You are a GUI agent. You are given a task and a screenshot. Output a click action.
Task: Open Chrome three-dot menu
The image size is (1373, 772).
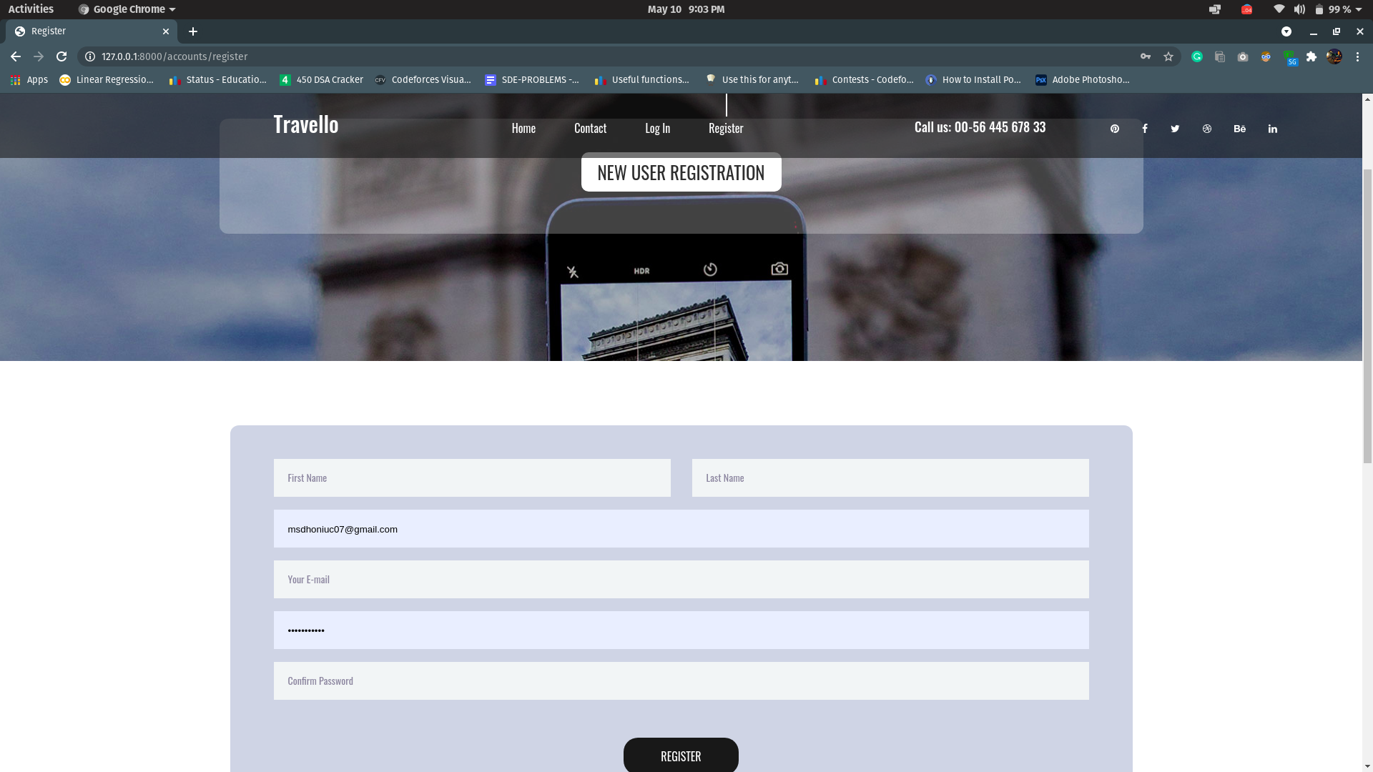coord(1357,56)
